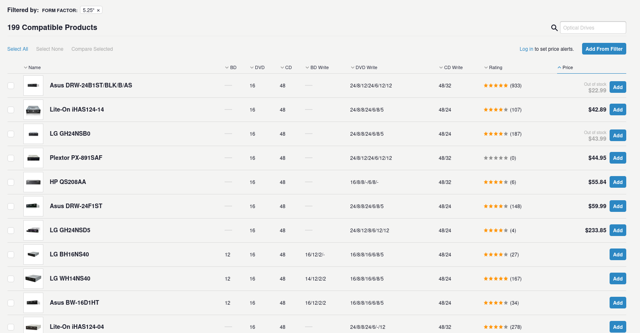Sort by CD Write column
Screen dimensions: 640x333
[x=451, y=67]
